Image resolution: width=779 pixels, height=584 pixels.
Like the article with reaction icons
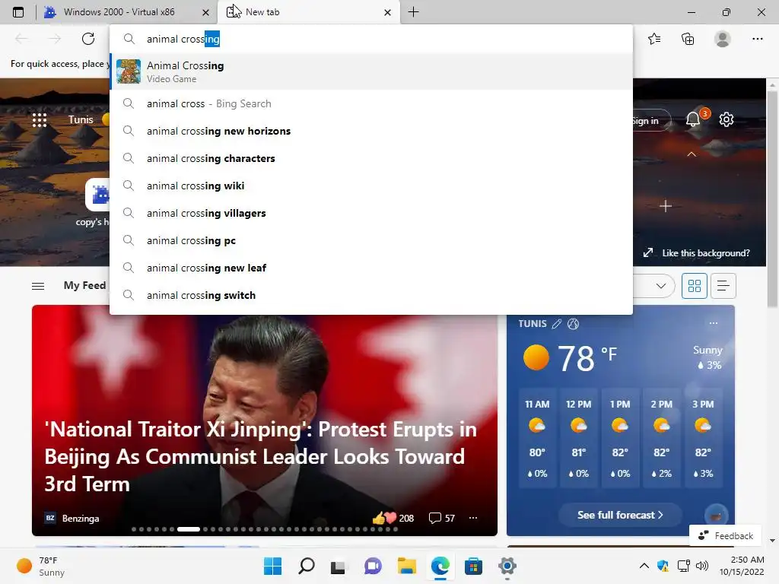pos(384,518)
